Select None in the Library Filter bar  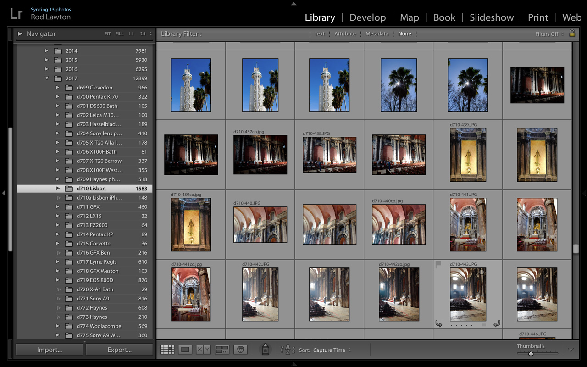404,34
